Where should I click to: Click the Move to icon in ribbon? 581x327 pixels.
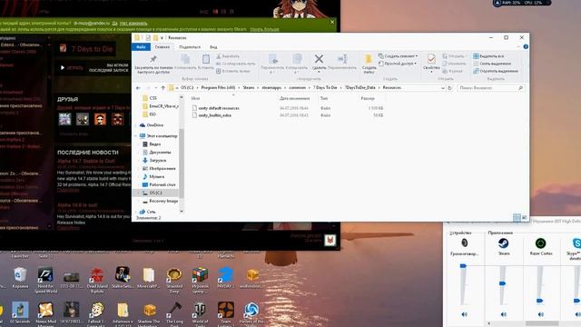click(272, 59)
